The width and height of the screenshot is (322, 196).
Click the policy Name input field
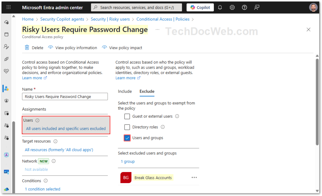[65, 97]
